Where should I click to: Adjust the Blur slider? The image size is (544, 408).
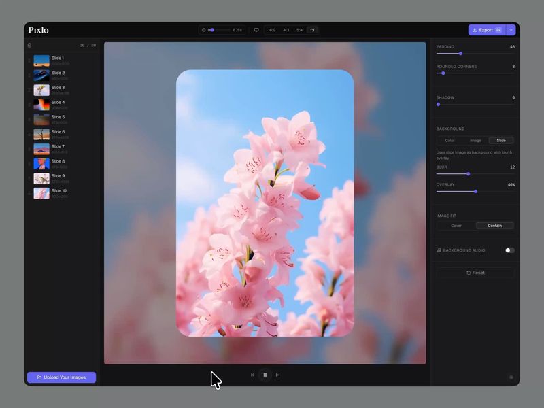pyautogui.click(x=468, y=175)
